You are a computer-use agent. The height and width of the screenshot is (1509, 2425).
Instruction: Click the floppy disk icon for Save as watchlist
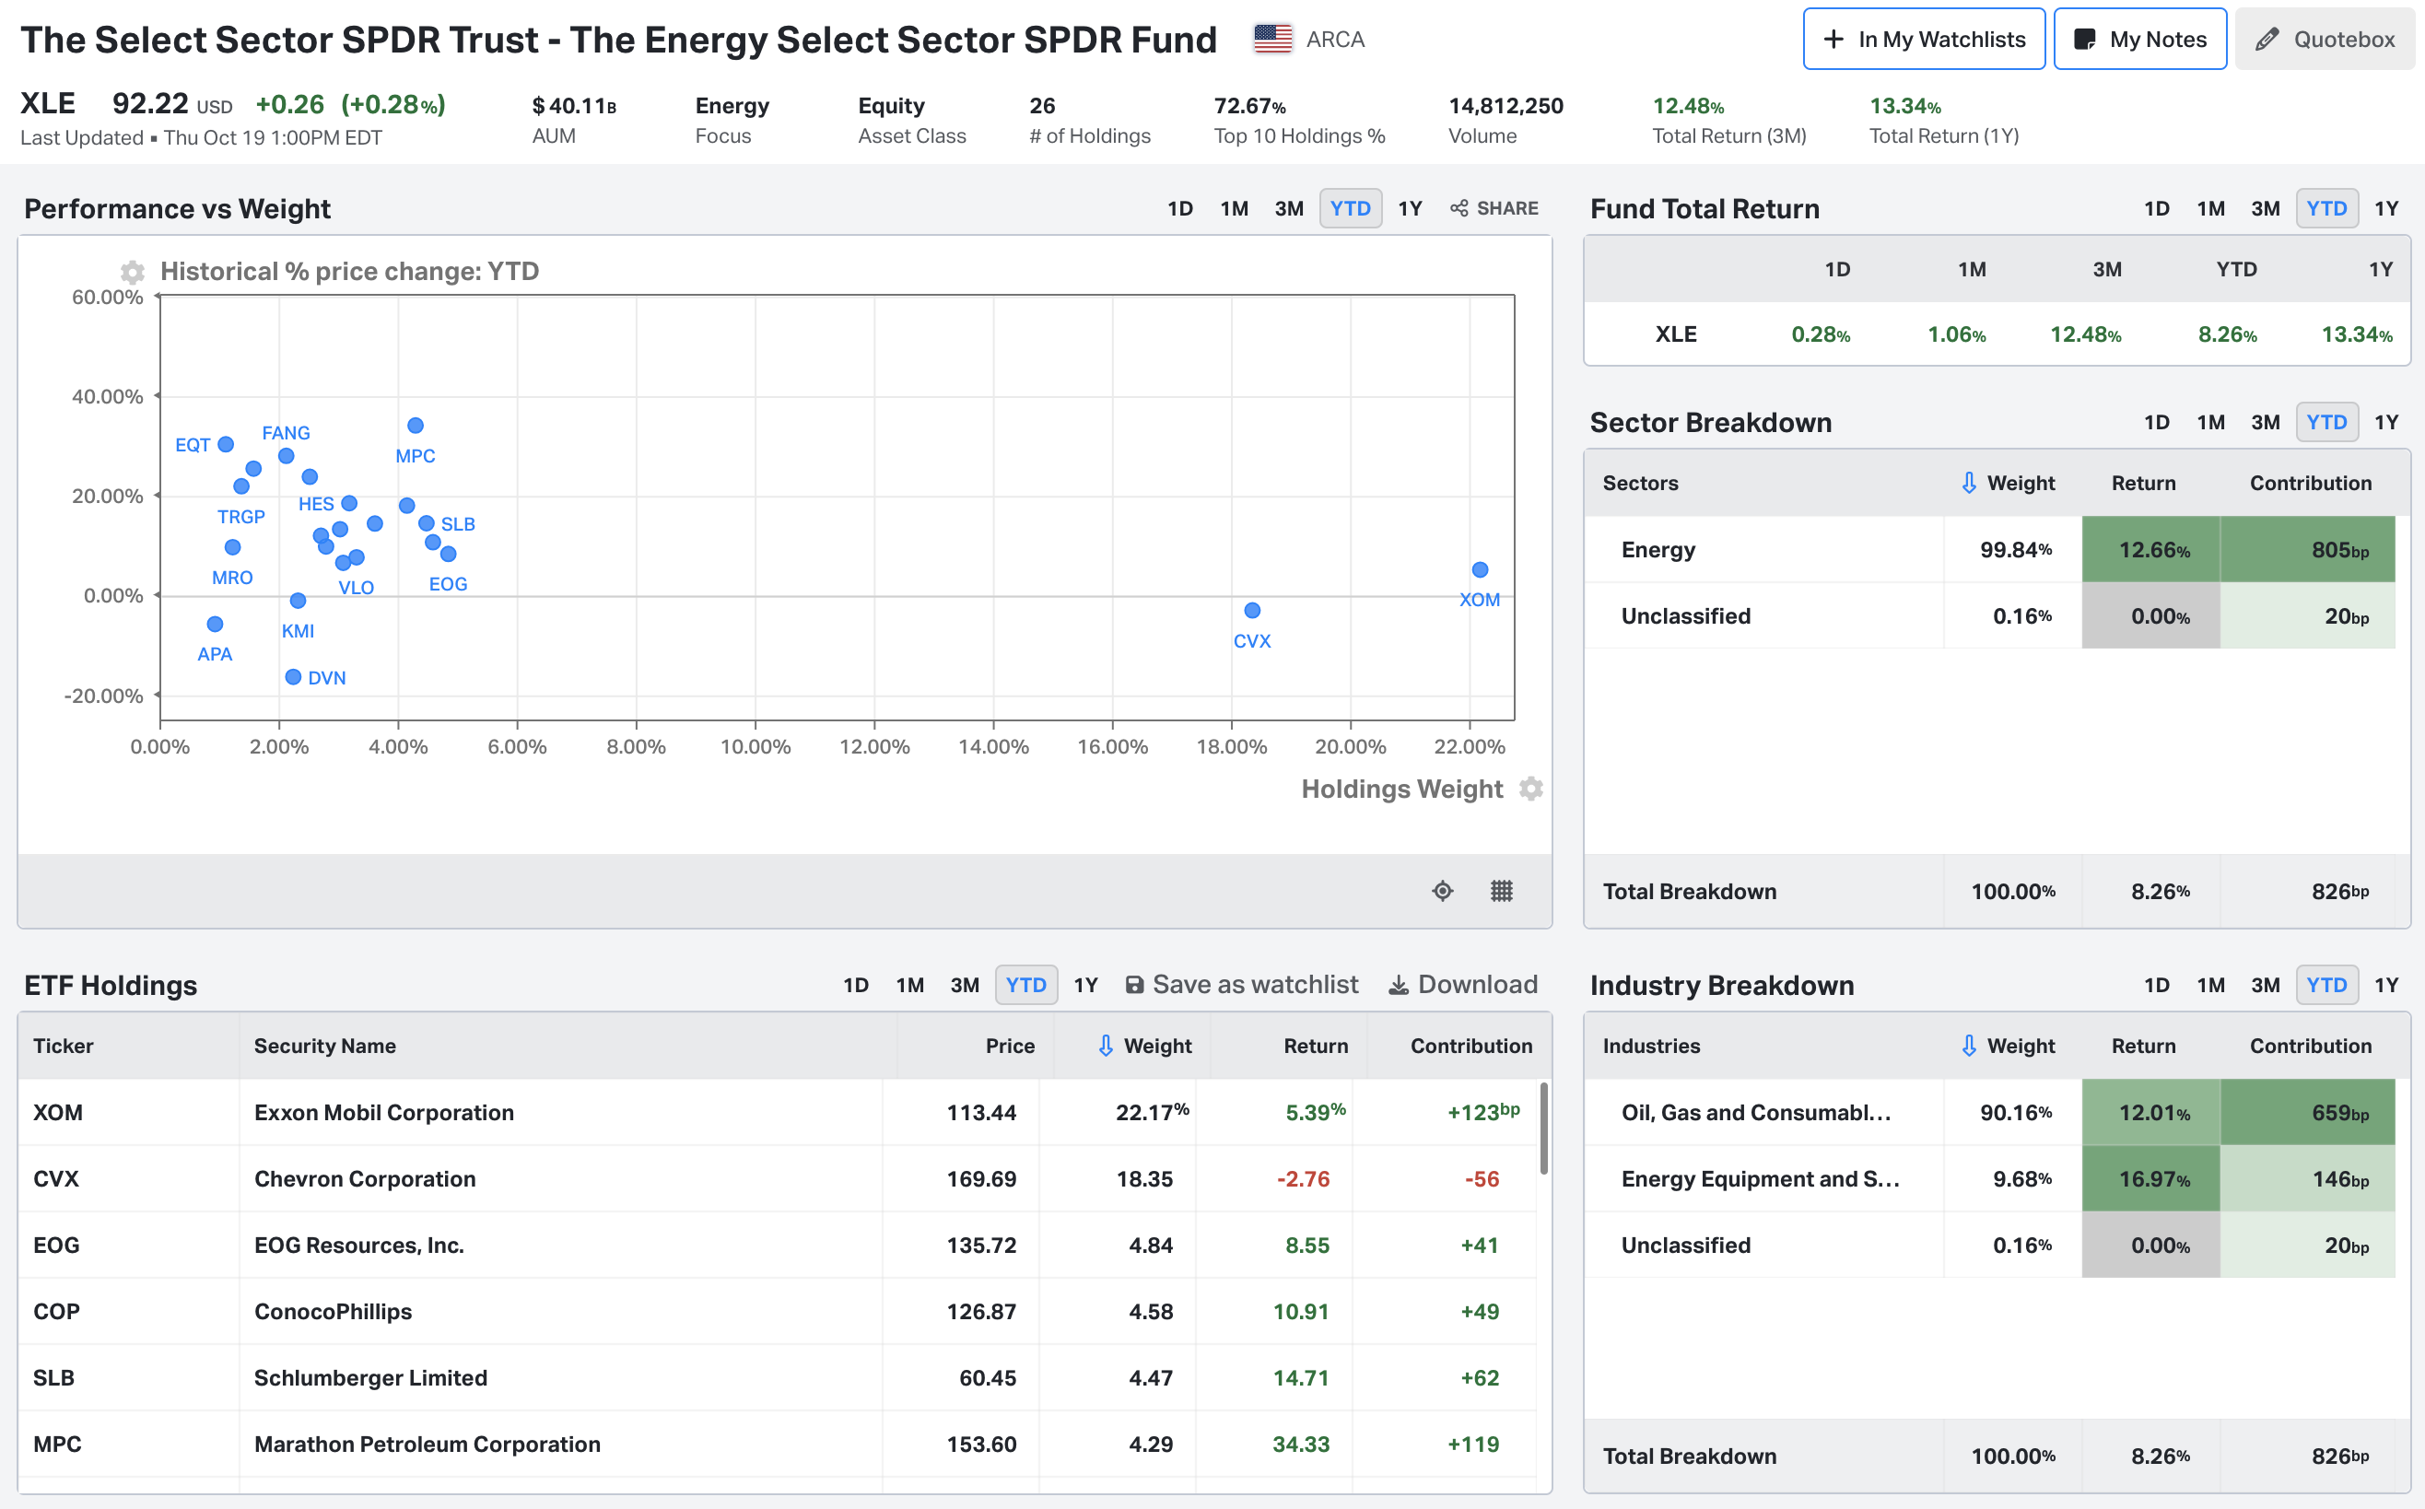pyautogui.click(x=1135, y=985)
